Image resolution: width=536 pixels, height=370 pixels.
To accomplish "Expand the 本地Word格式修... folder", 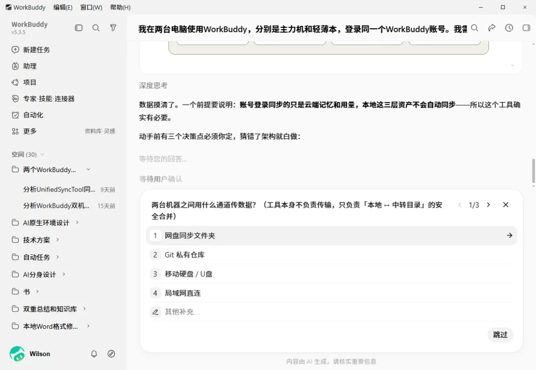I will 88,326.
